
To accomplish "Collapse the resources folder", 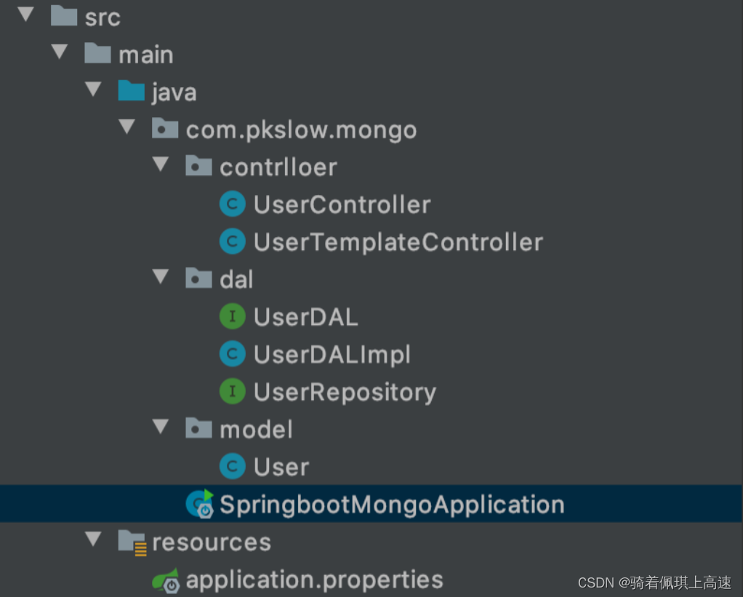I will (x=93, y=540).
